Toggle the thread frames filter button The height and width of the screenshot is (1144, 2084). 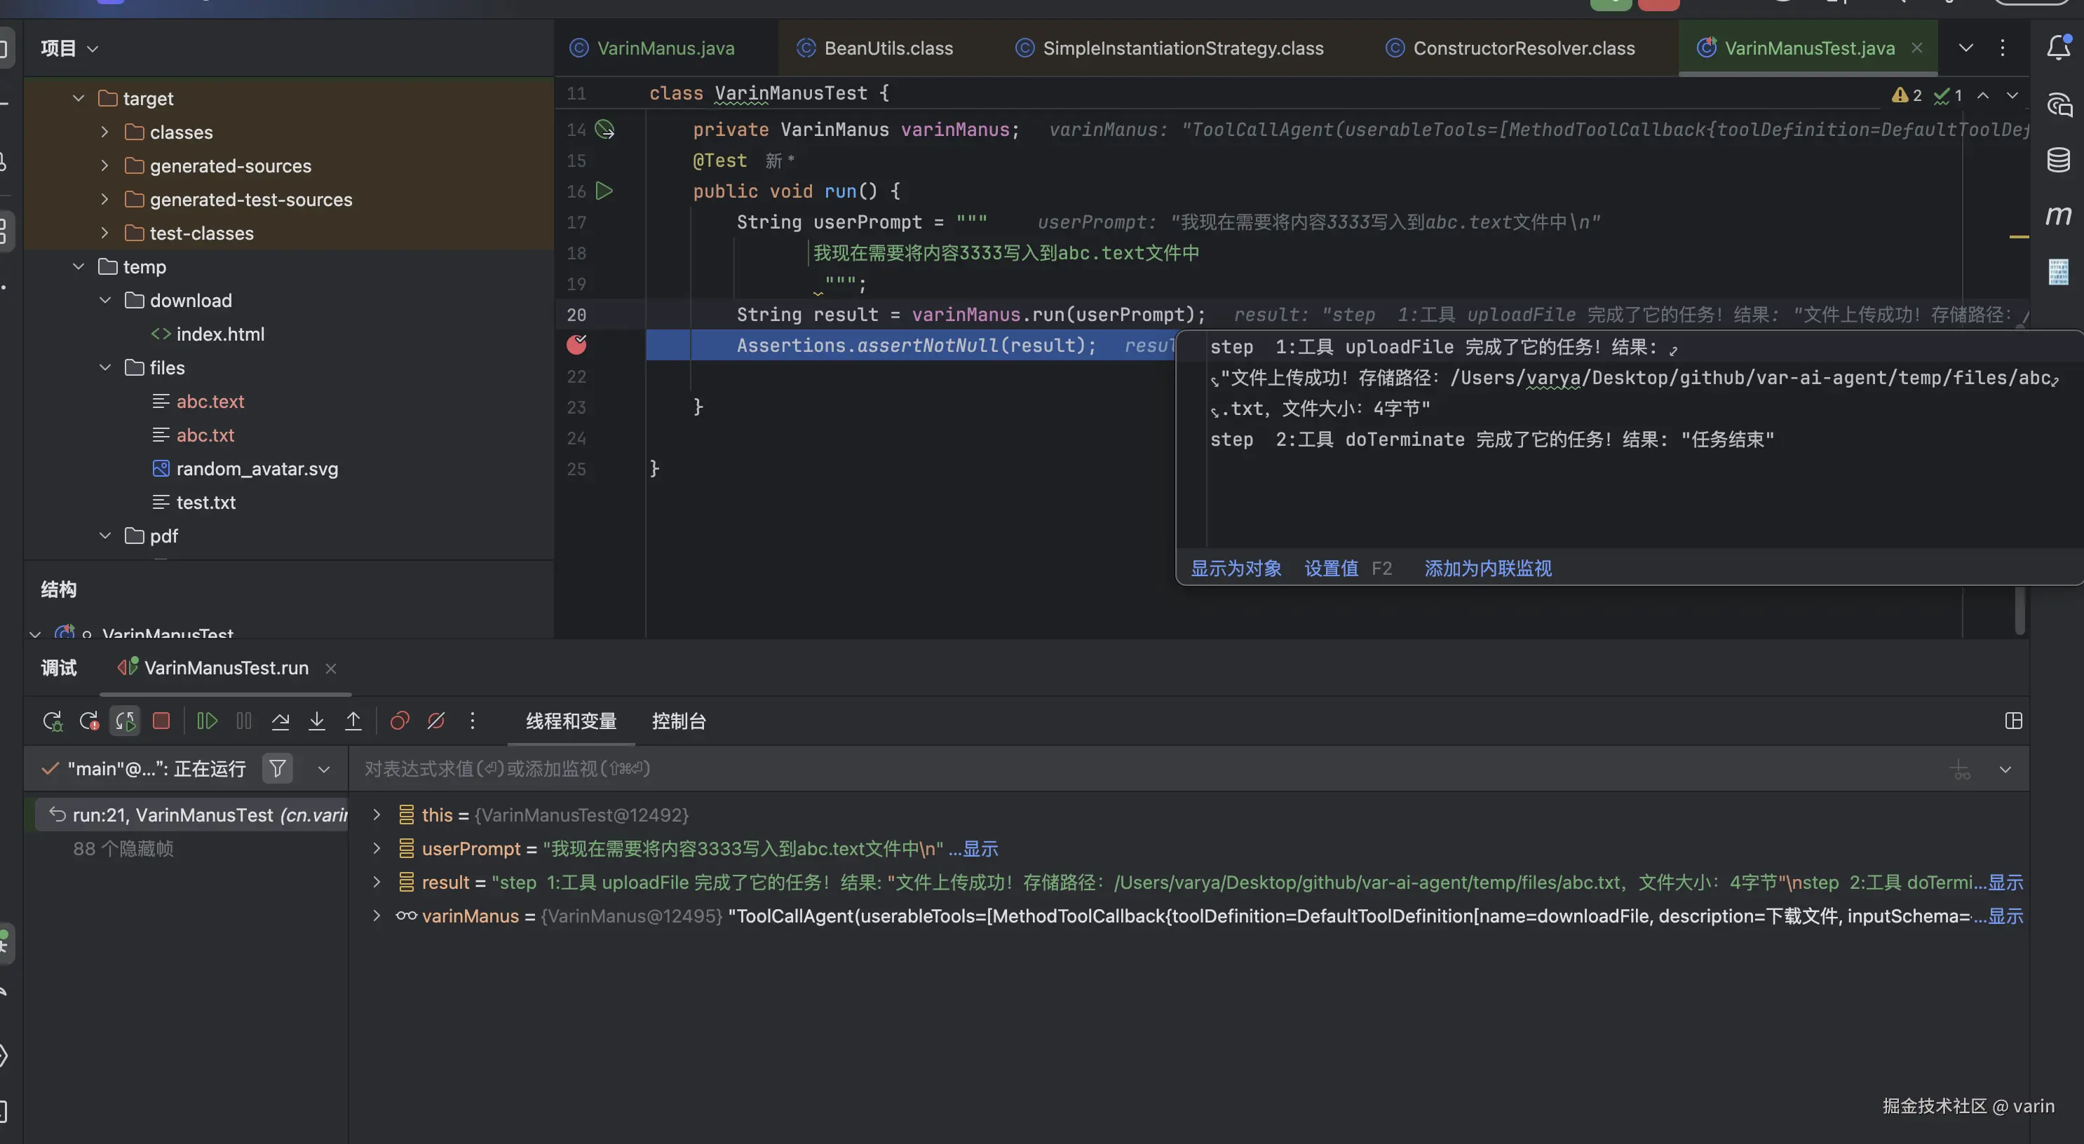[278, 769]
